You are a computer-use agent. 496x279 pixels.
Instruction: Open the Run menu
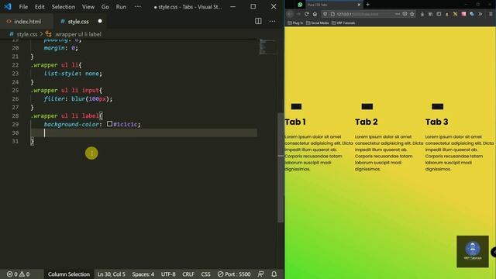click(x=121, y=7)
